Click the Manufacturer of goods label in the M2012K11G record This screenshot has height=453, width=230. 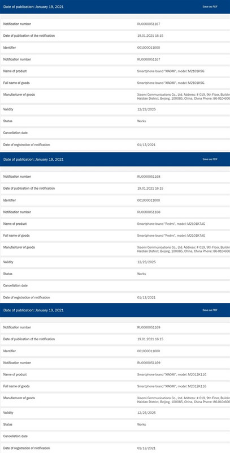point(19,398)
